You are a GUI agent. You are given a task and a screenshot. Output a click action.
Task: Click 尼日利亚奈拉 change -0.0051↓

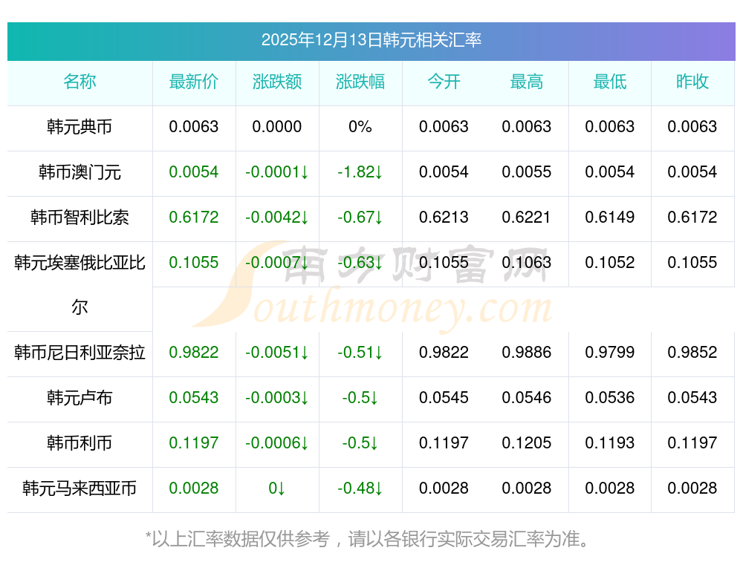(x=276, y=352)
